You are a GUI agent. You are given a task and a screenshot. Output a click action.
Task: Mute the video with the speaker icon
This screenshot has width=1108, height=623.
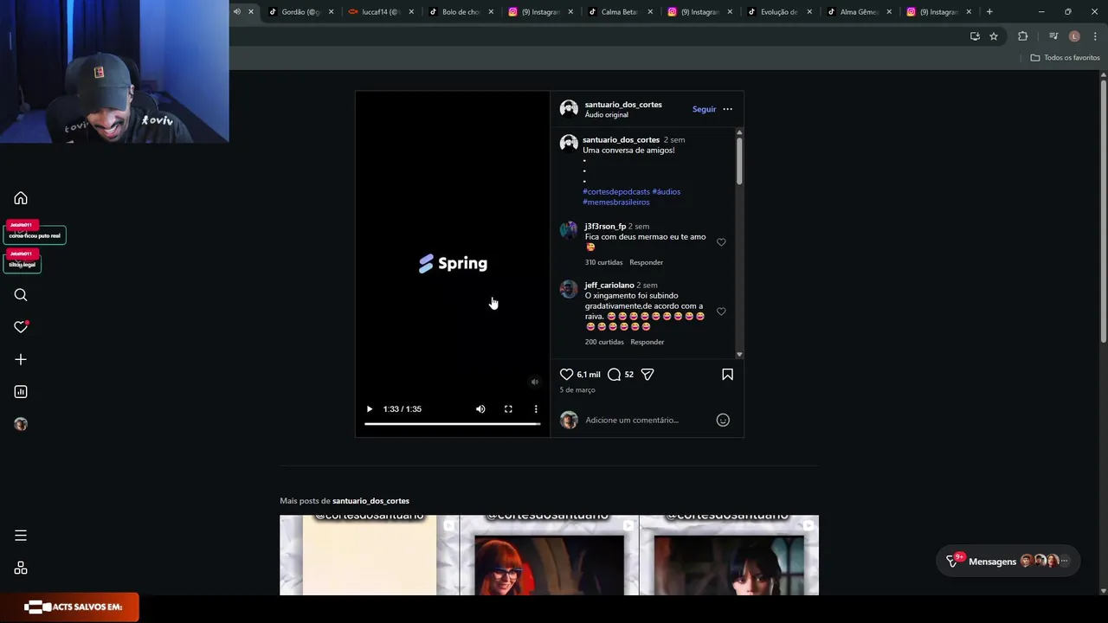click(480, 409)
